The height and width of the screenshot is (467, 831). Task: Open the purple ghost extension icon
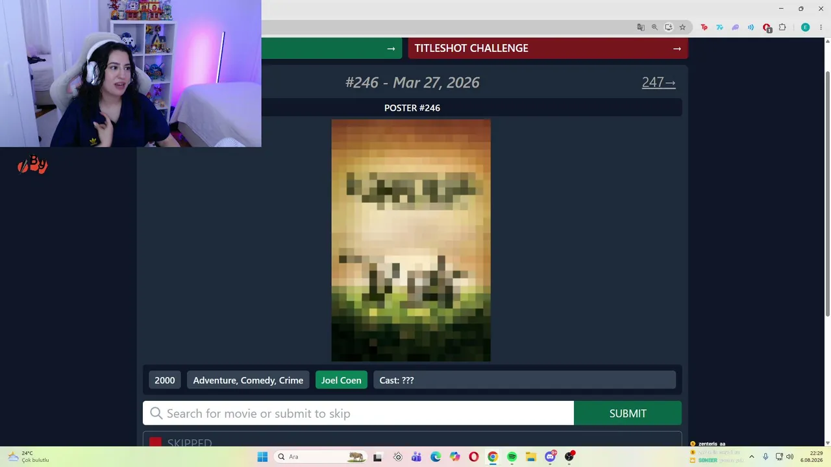[x=735, y=27]
